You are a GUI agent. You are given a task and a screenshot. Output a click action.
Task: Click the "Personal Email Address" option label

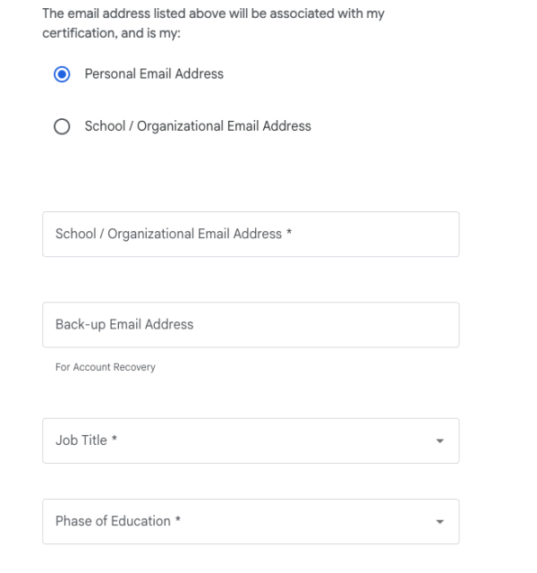(154, 74)
